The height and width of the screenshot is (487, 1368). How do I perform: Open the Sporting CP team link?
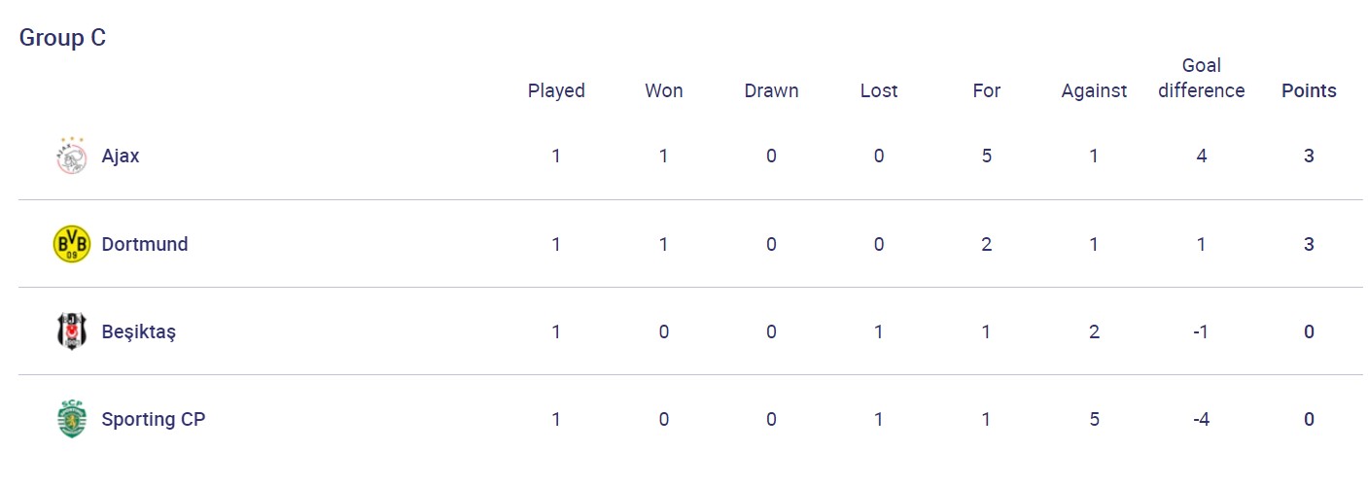(154, 419)
